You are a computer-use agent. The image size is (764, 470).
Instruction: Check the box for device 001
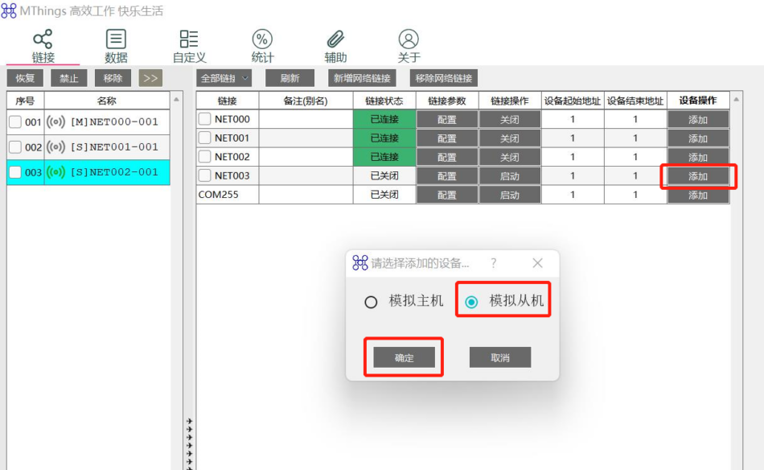15,122
